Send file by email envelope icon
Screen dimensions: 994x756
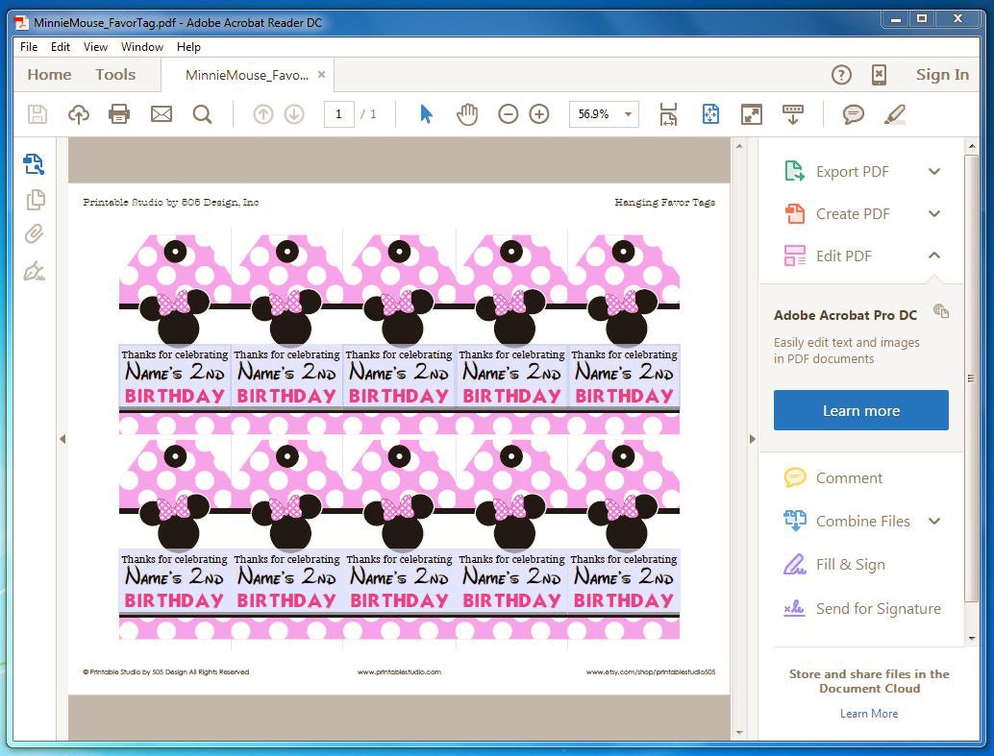coord(161,114)
